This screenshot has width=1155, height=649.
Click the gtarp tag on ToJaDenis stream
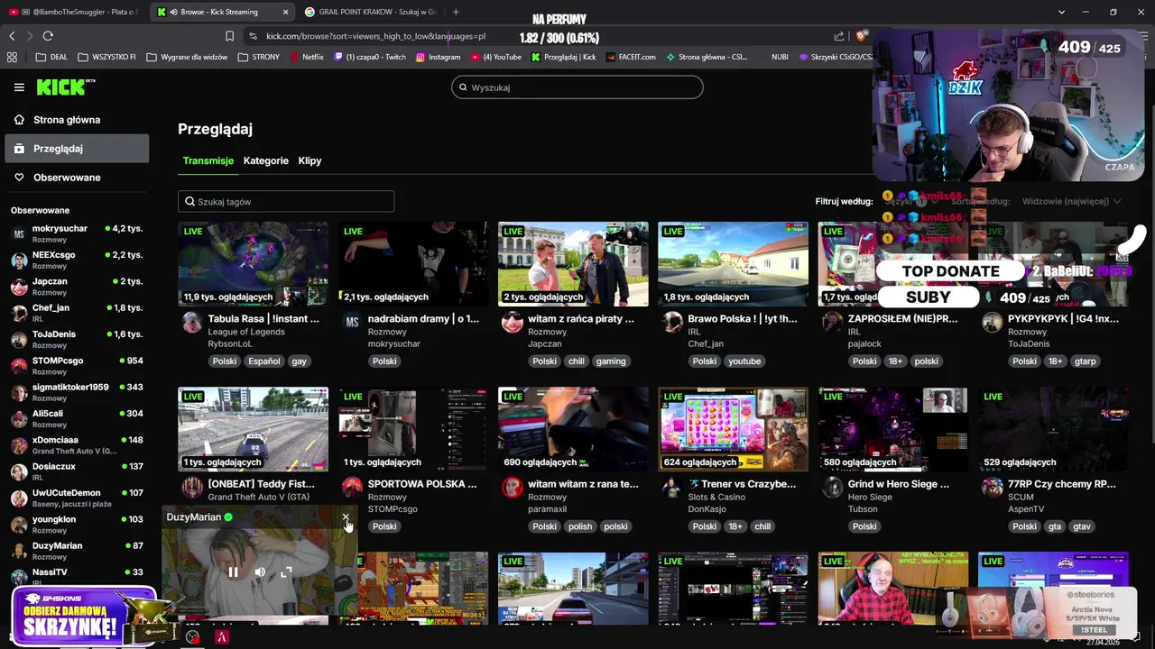pos(1085,361)
